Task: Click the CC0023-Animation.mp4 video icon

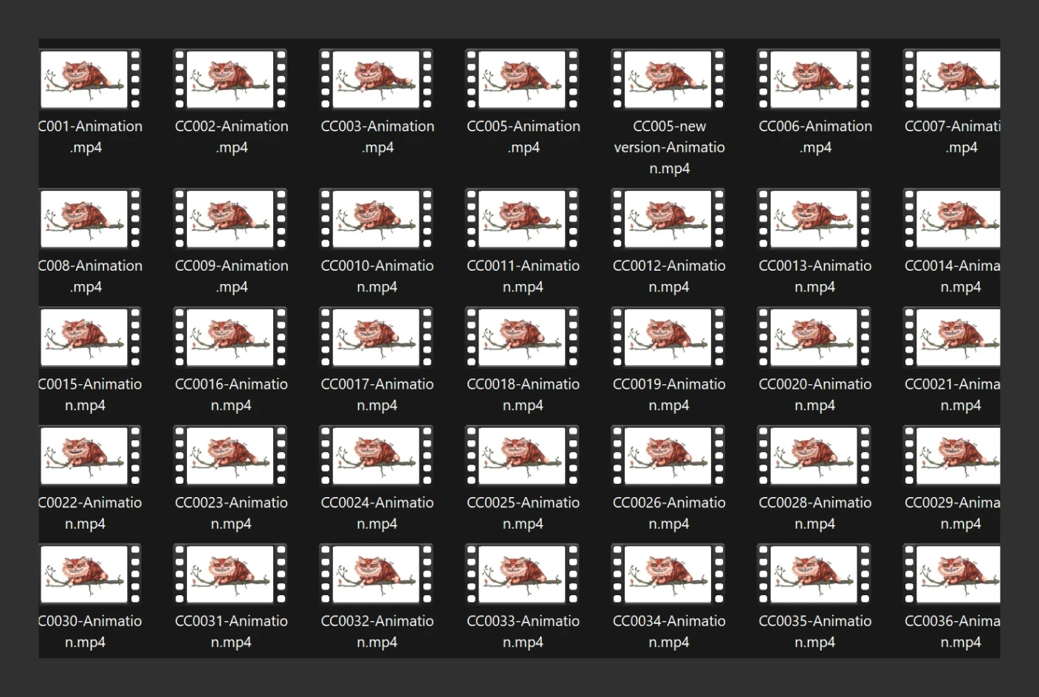Action: pyautogui.click(x=230, y=456)
